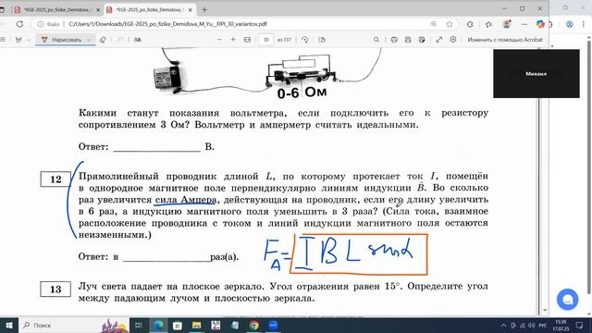The image size is (592, 333).
Task: Add page to favorites with the star
Action: [x=450, y=24]
